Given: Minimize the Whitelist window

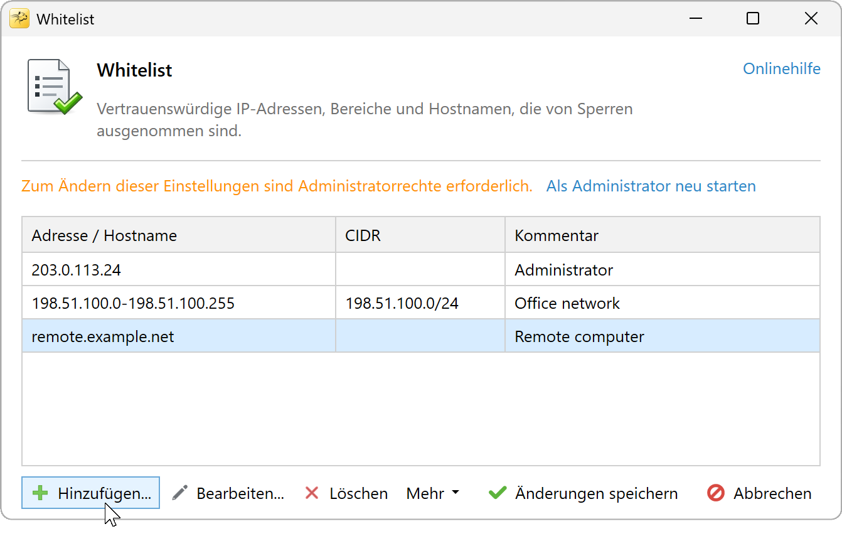Looking at the screenshot, I should [695, 19].
